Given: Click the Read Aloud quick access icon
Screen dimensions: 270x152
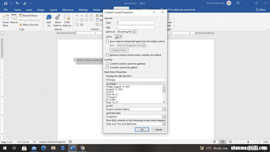Looking at the screenshot, I should (25, 3).
